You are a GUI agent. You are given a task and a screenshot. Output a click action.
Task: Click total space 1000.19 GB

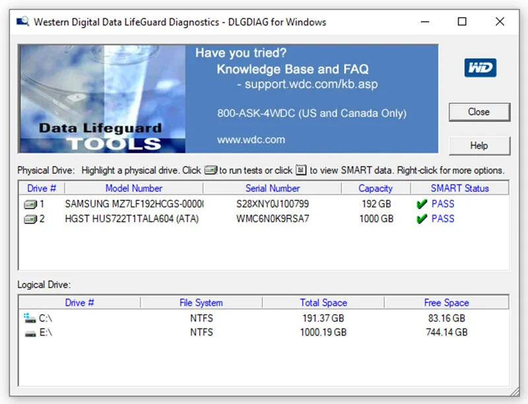[323, 332]
